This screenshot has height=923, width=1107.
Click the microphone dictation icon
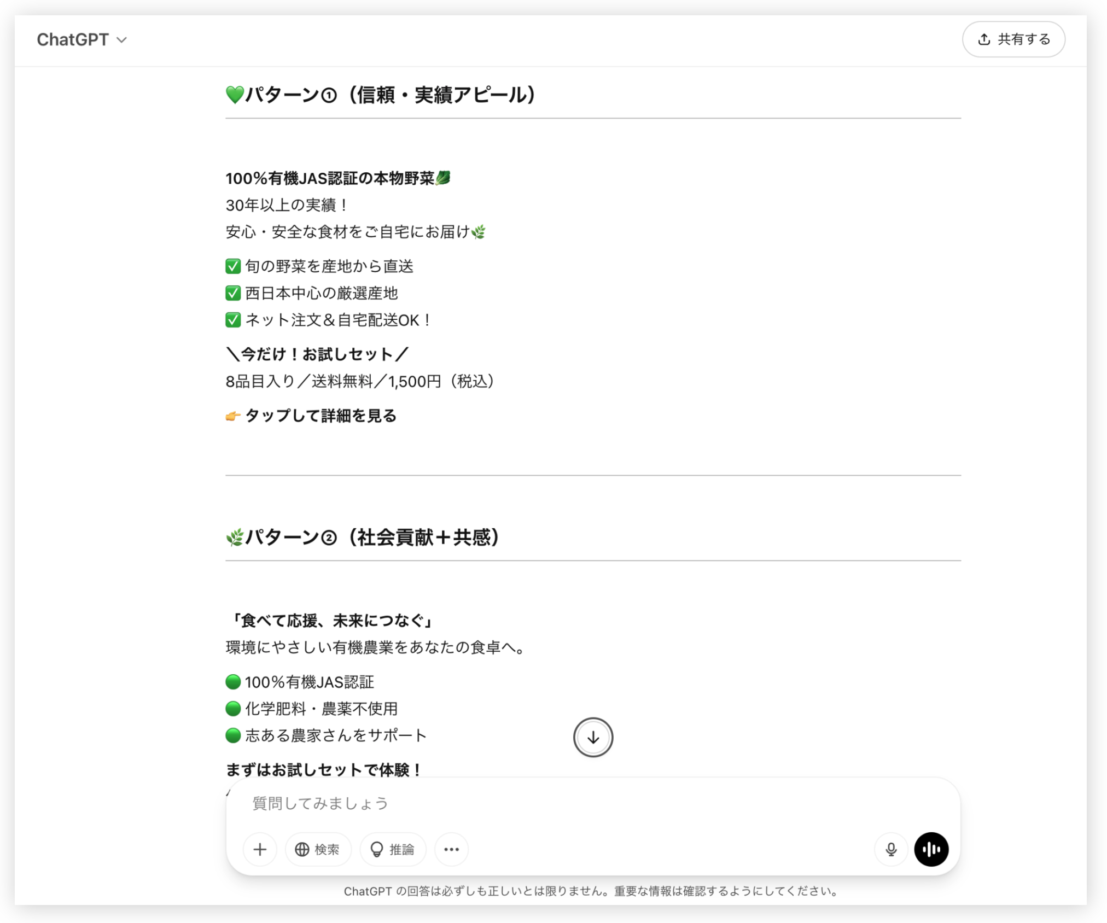[x=891, y=849]
